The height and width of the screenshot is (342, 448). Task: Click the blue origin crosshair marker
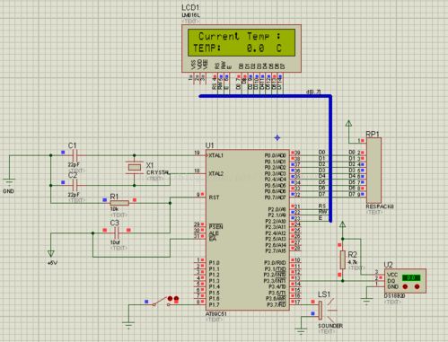coord(277,137)
